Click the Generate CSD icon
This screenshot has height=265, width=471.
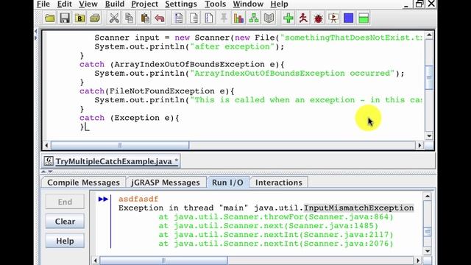pyautogui.click(x=179, y=18)
